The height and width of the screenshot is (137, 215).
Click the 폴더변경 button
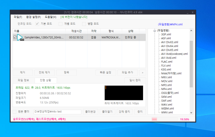coord(90,112)
